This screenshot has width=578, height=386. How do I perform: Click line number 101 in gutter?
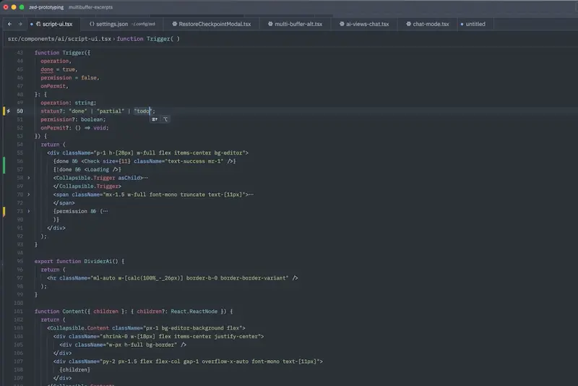coord(19,311)
